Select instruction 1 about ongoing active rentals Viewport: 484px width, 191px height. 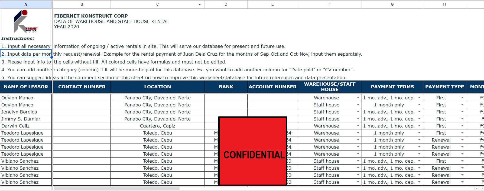[x=143, y=46]
